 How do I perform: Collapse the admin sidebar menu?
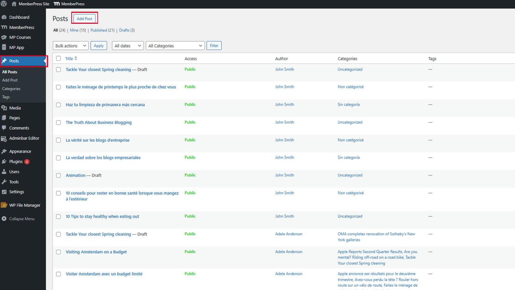coord(21,218)
